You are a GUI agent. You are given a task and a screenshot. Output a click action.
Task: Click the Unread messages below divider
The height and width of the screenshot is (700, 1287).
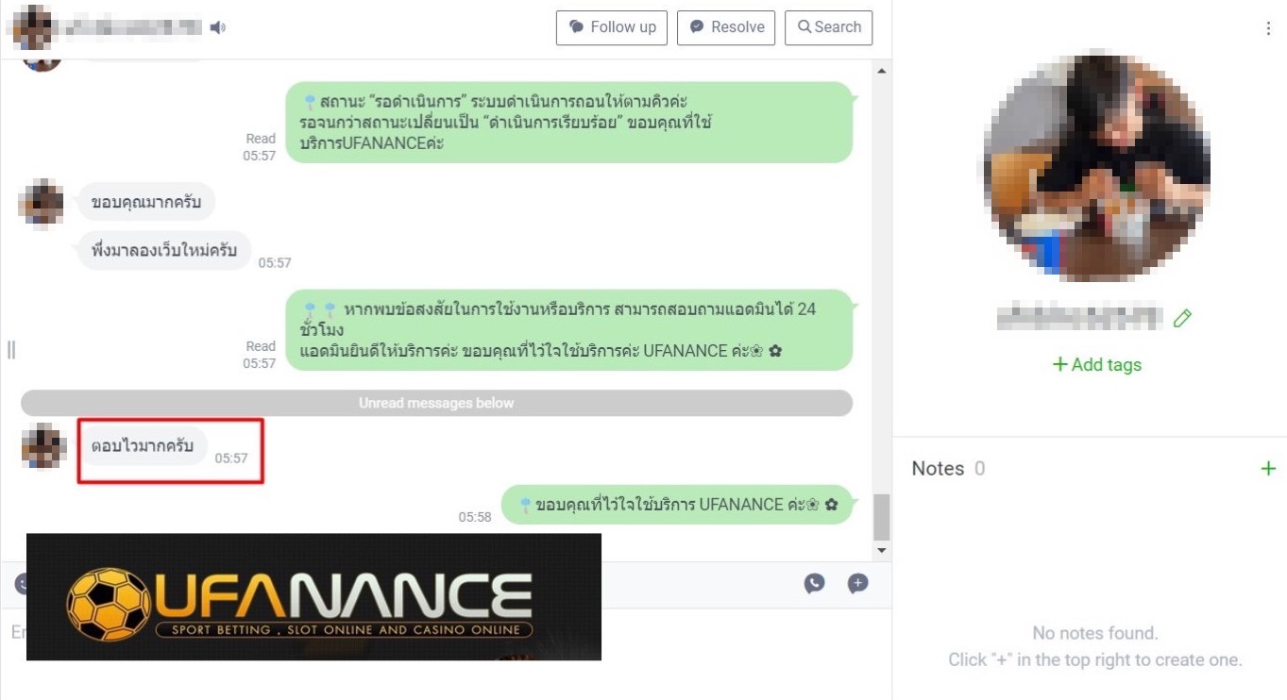436,403
